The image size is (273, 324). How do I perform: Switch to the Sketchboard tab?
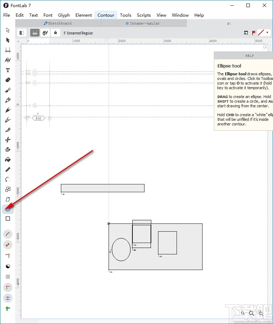coord(58,23)
